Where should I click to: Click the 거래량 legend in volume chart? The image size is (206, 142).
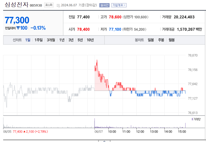point(196,119)
